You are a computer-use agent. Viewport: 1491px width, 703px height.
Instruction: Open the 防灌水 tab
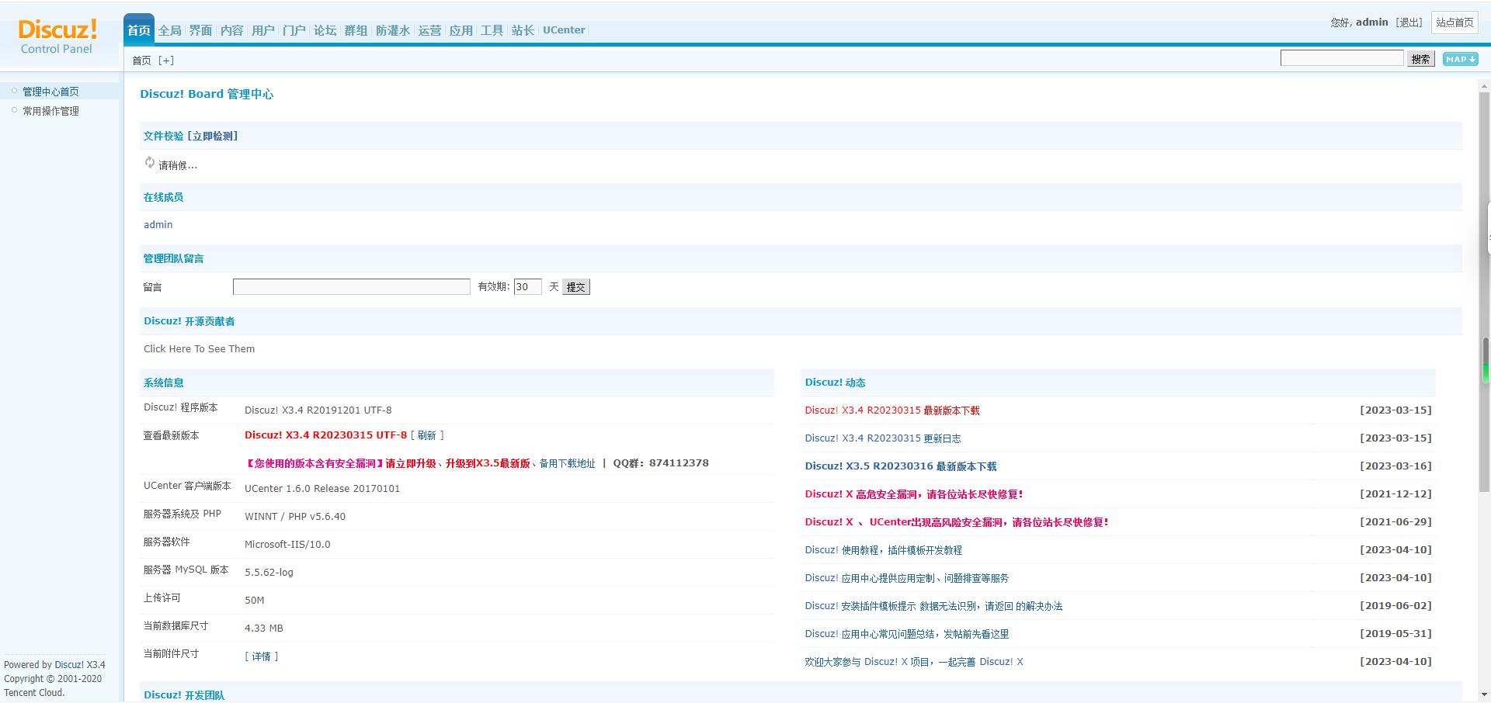coord(393,30)
